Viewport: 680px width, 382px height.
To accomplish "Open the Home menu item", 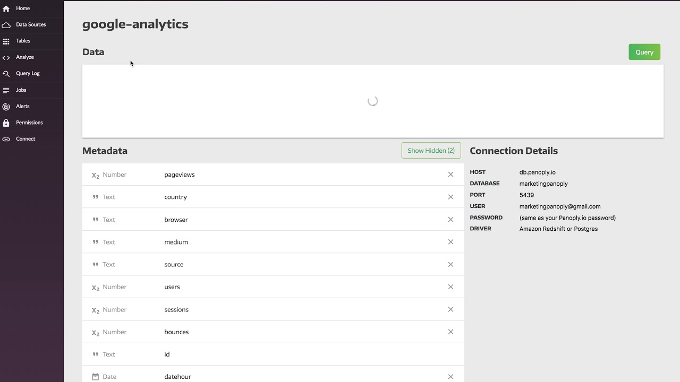I will [23, 8].
